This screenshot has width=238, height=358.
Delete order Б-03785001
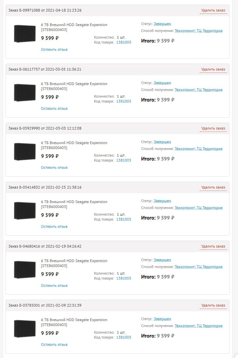pyautogui.click(x=213, y=305)
